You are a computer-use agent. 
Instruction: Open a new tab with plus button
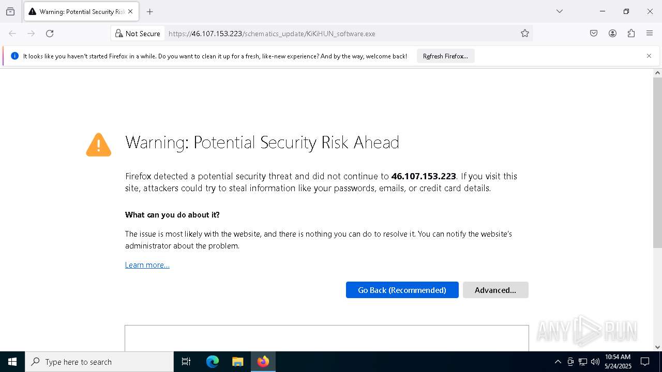[149, 11]
